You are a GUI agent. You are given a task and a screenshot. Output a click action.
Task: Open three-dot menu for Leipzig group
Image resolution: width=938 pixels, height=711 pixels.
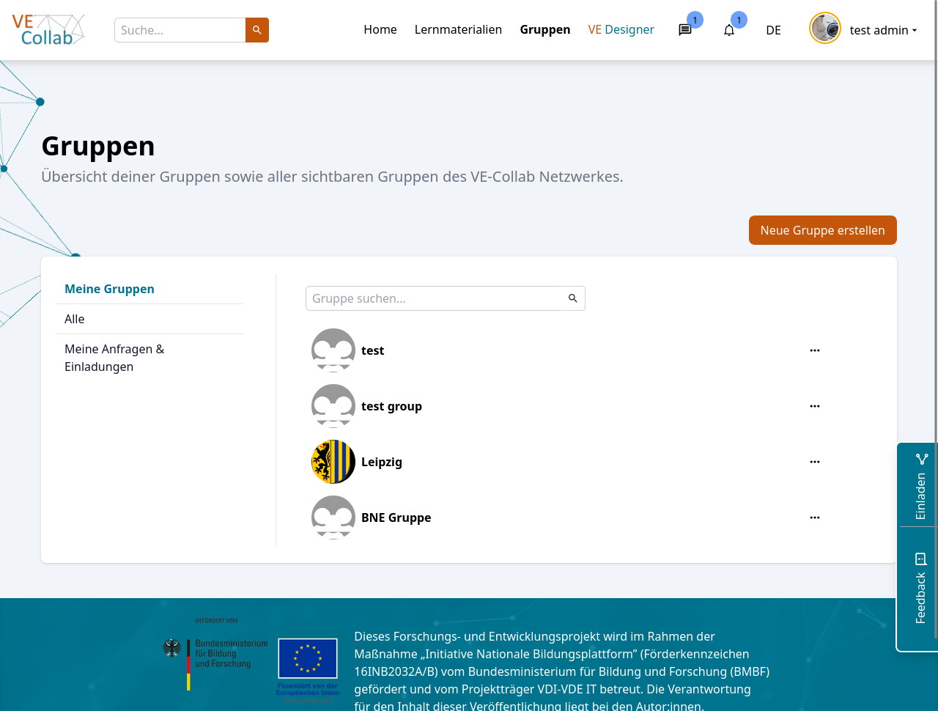pos(815,462)
